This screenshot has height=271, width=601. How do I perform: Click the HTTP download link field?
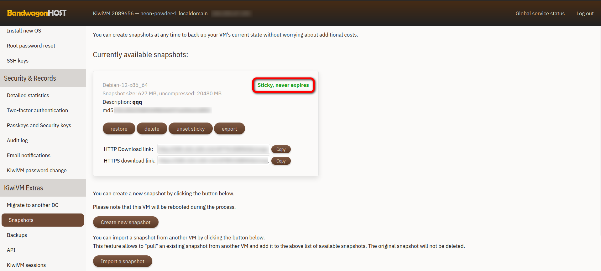point(213,149)
